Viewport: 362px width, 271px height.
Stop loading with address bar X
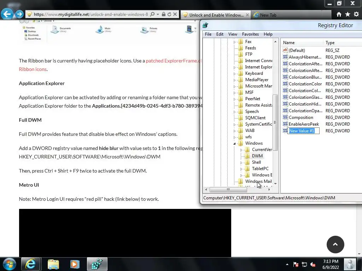[x=175, y=14]
